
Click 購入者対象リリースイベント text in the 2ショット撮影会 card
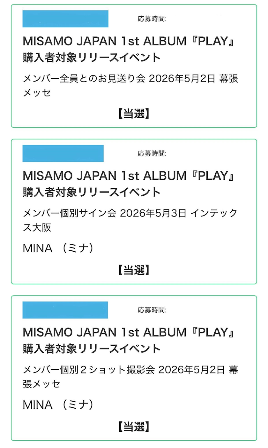pos(92,349)
